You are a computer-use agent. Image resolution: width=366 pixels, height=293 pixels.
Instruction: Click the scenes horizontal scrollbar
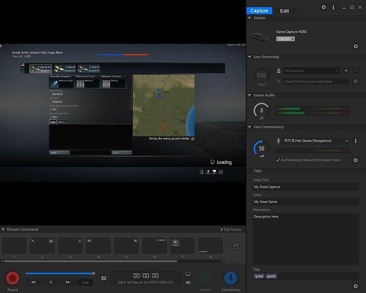point(90,261)
